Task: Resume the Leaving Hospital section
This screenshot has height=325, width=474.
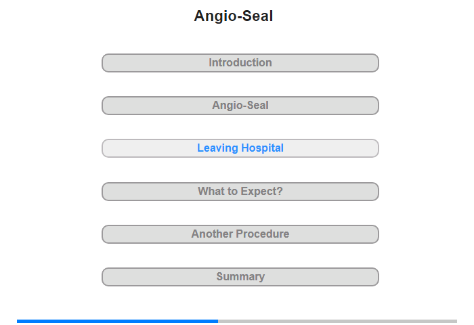Action: (240, 148)
